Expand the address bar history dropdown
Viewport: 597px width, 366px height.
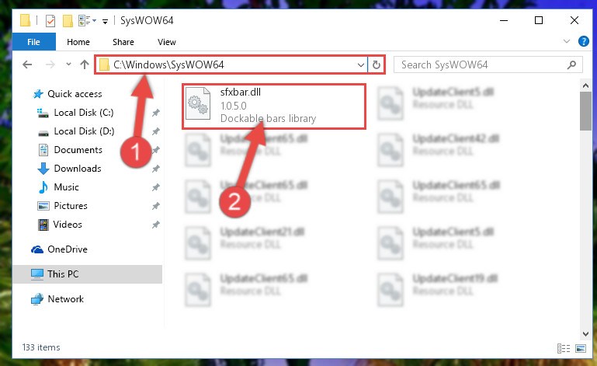click(360, 64)
